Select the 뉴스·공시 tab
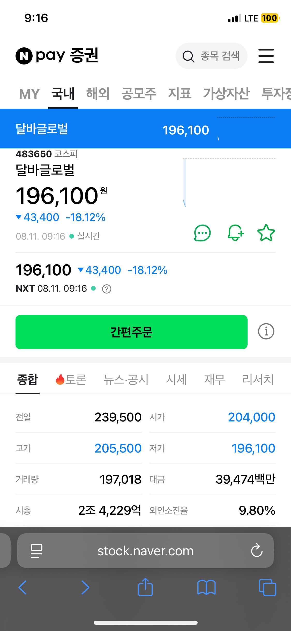The image size is (291, 631). pos(126,380)
